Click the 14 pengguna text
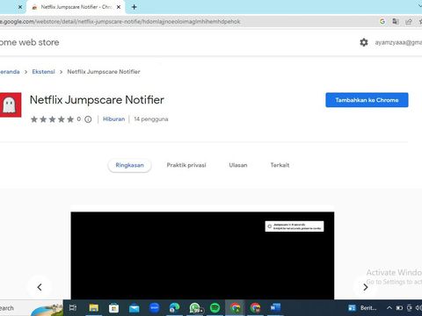The image size is (422, 316). click(x=151, y=119)
